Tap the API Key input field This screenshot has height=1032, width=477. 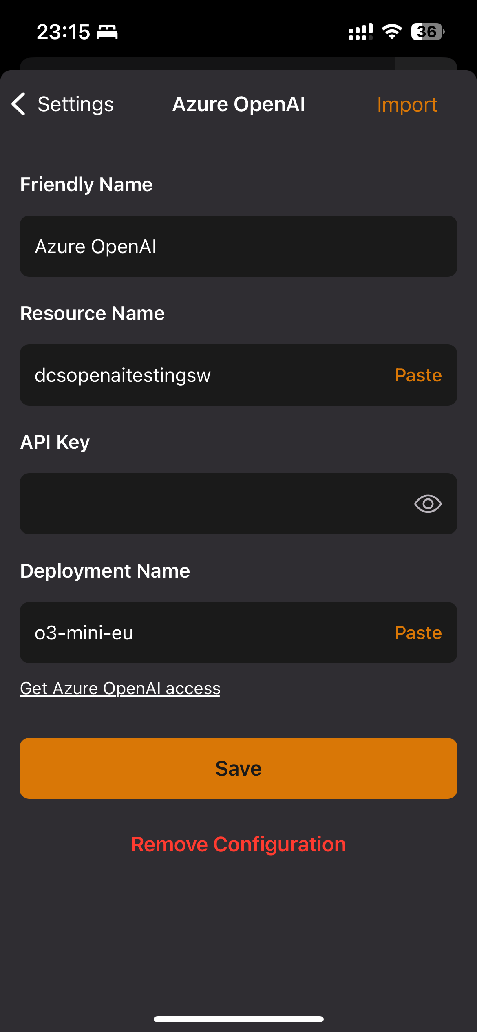tap(238, 504)
